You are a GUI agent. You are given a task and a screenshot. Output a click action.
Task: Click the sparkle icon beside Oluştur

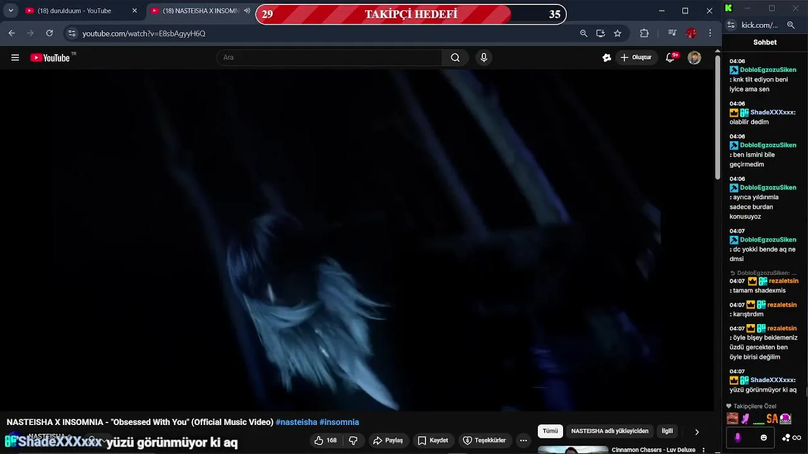[607, 57]
